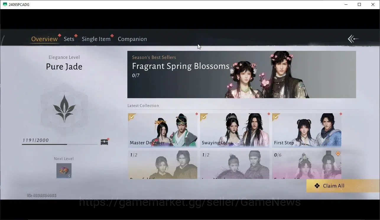The height and width of the screenshot is (220, 380).
Task: Click the ID: 4038504056 text
Action: point(42,195)
